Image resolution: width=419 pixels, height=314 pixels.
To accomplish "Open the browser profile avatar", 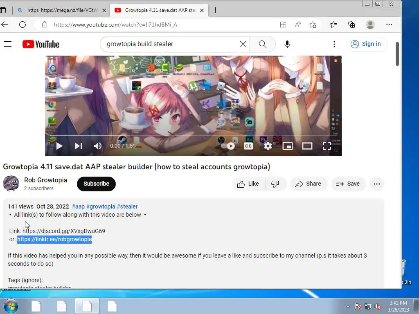I will click(370, 25).
